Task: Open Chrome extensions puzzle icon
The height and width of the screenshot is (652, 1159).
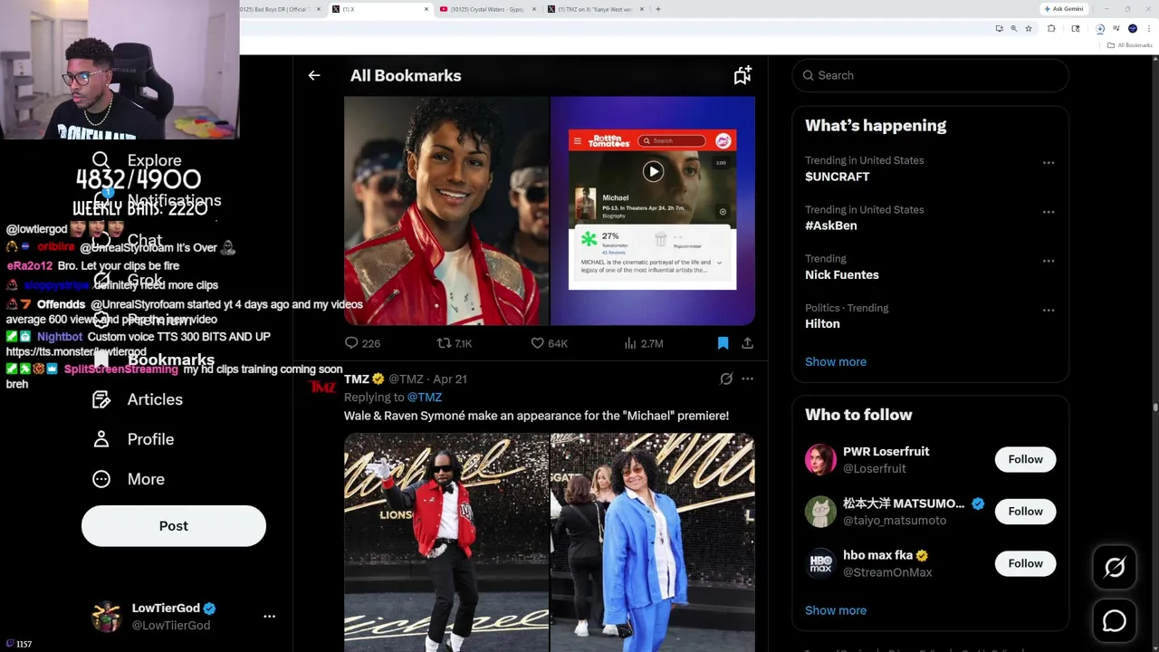Action: (x=1051, y=28)
